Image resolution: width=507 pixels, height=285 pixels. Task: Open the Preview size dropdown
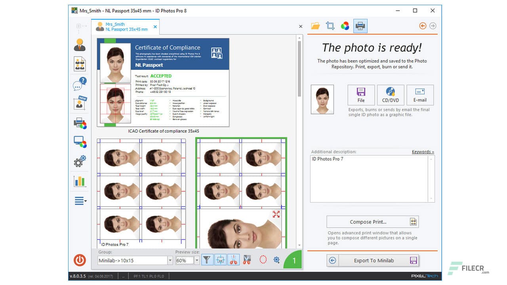[x=196, y=260]
